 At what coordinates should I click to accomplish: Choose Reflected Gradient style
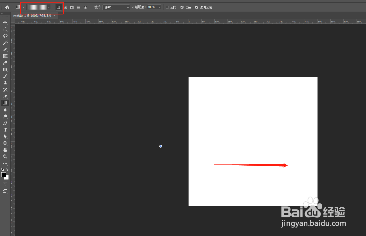tap(79, 7)
